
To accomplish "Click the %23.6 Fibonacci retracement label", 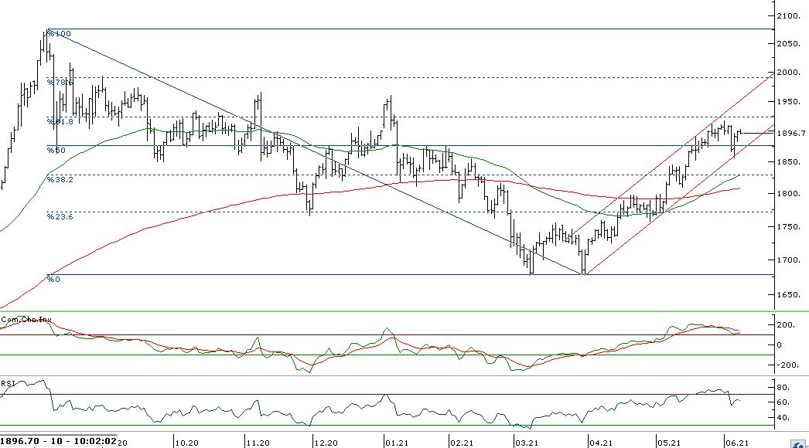I will point(60,217).
